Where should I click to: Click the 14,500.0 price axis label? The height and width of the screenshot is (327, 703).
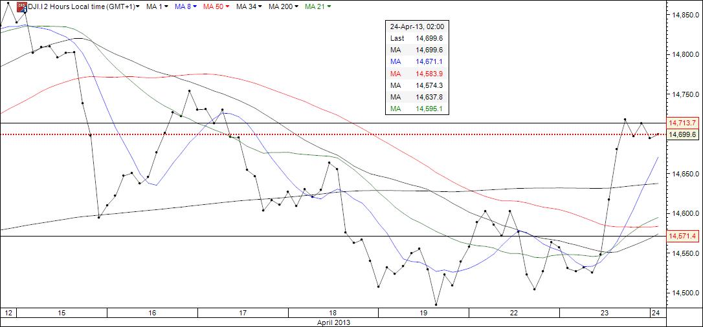[x=685, y=293]
